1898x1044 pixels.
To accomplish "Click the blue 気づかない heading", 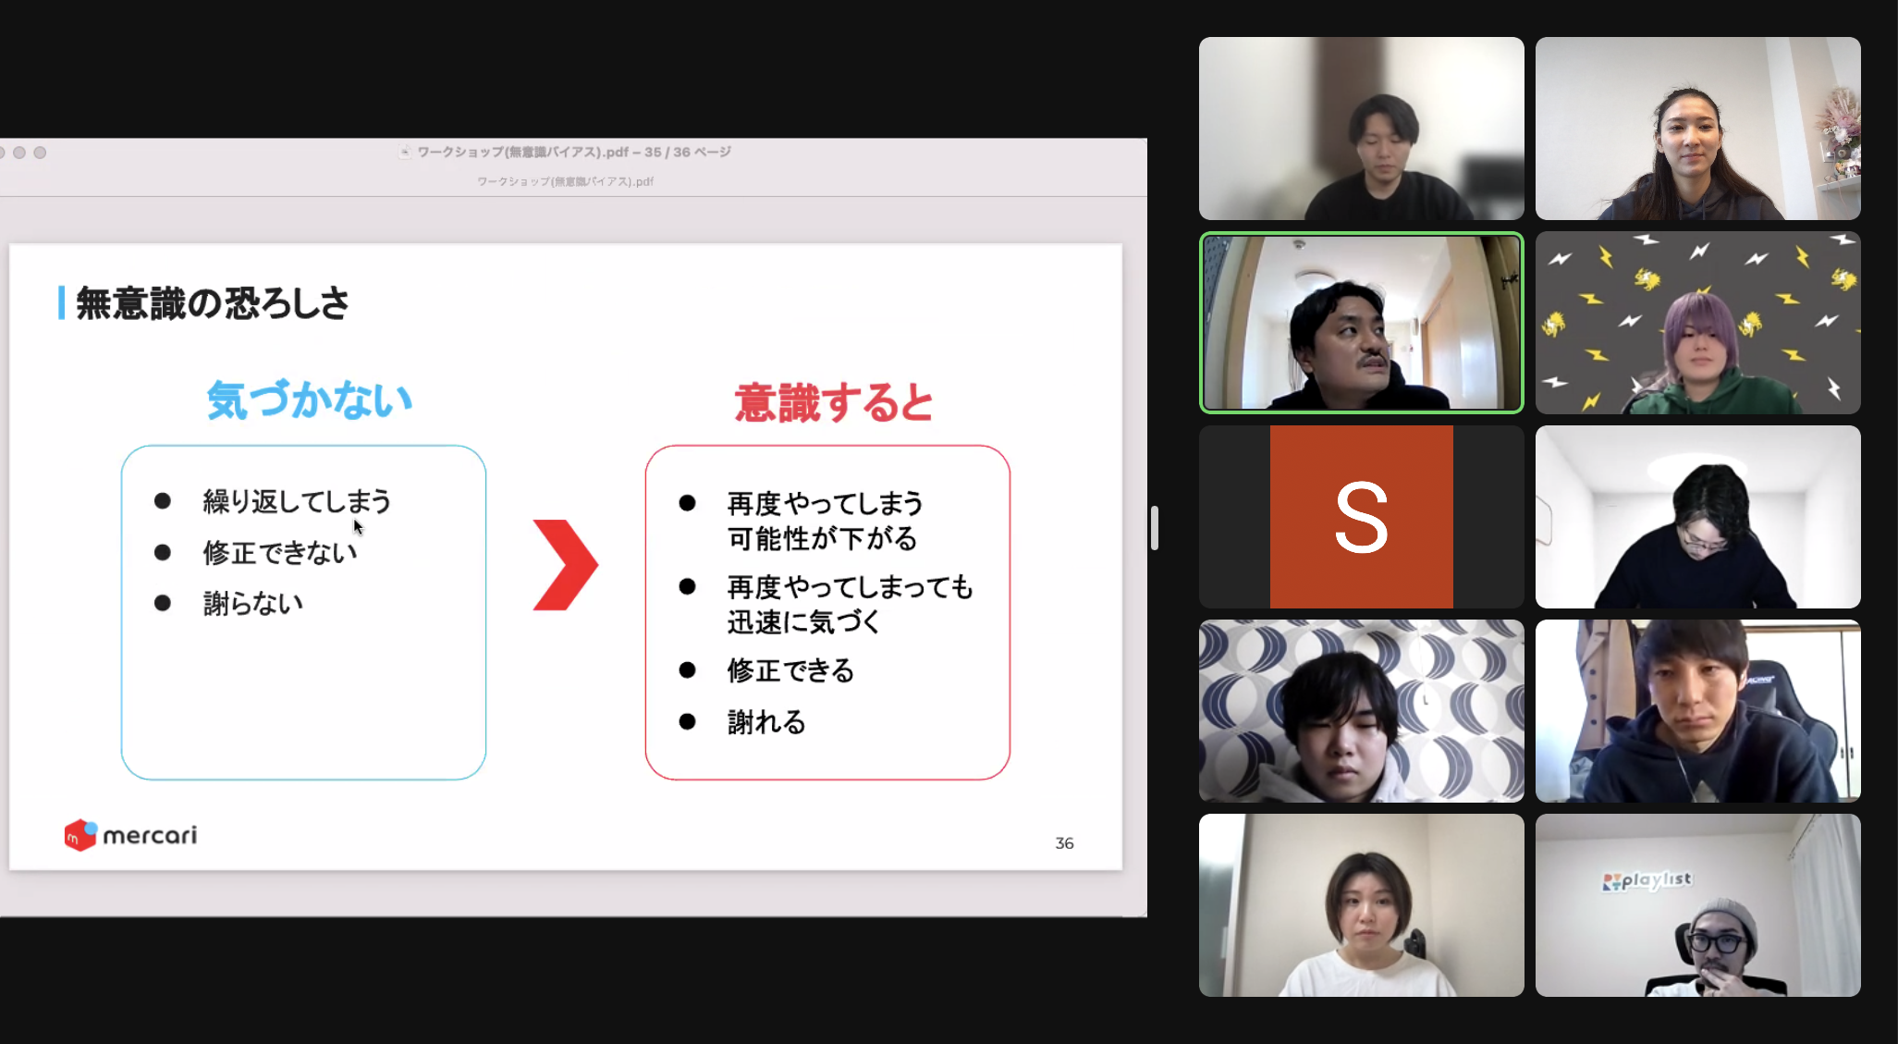I will [310, 400].
